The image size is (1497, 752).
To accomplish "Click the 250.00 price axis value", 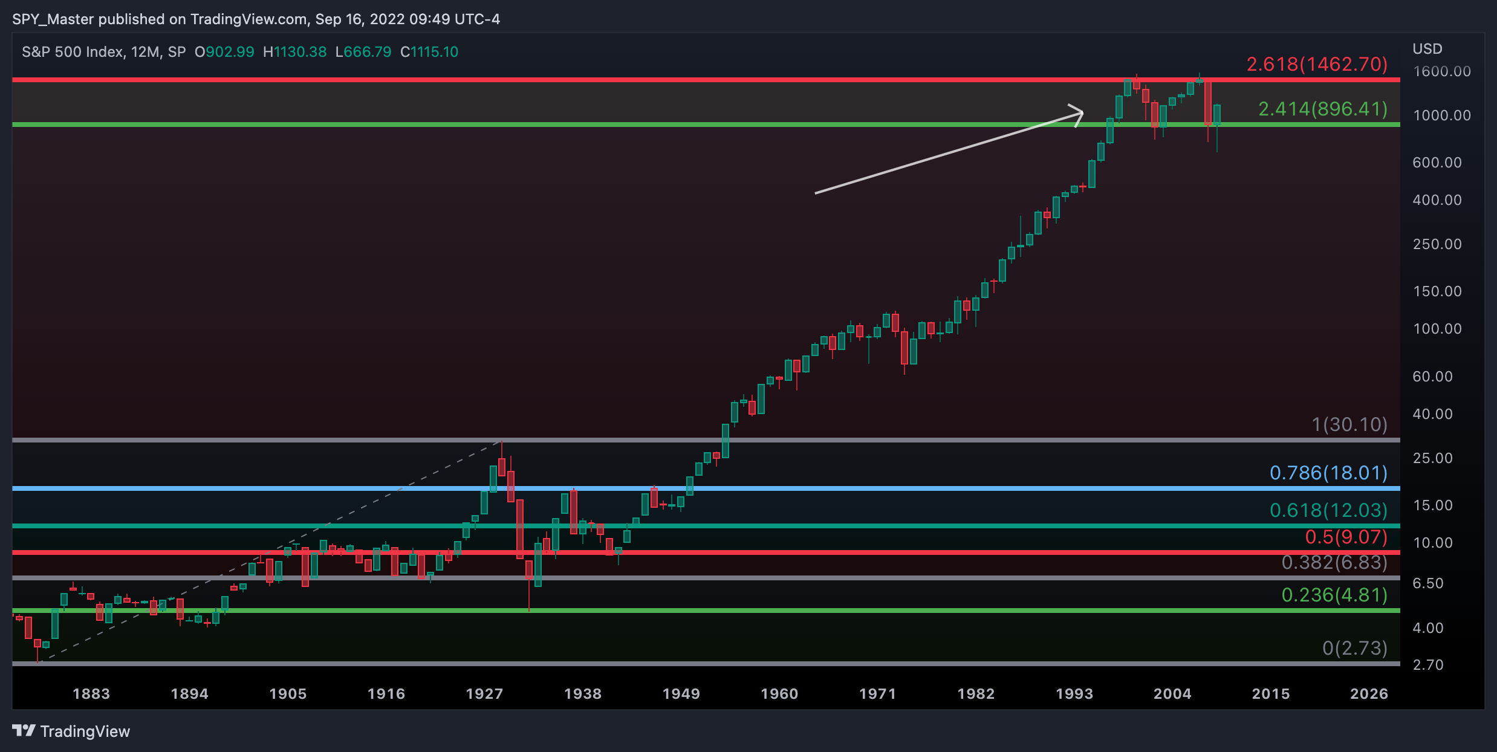I will coord(1437,244).
